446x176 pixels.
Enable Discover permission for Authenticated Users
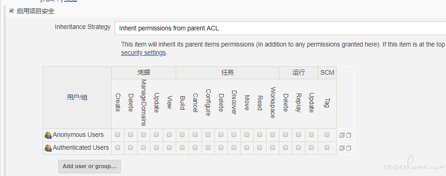(x=234, y=147)
